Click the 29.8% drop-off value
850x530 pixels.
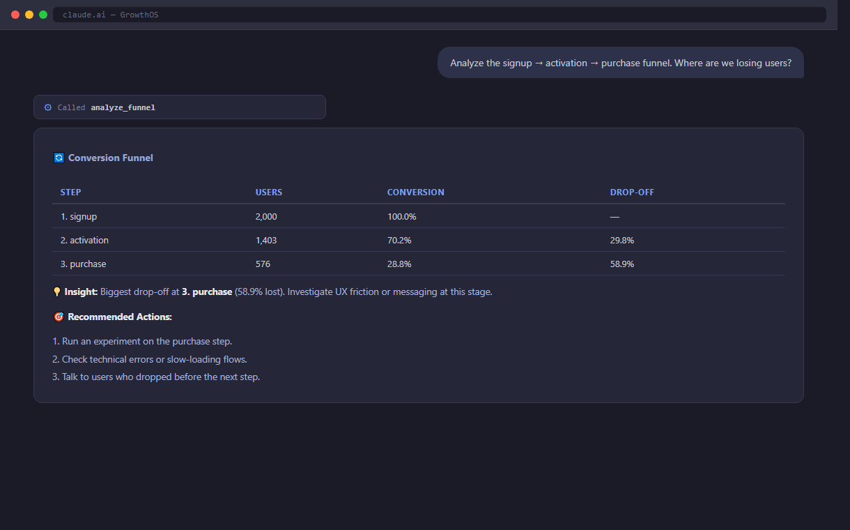tap(622, 241)
